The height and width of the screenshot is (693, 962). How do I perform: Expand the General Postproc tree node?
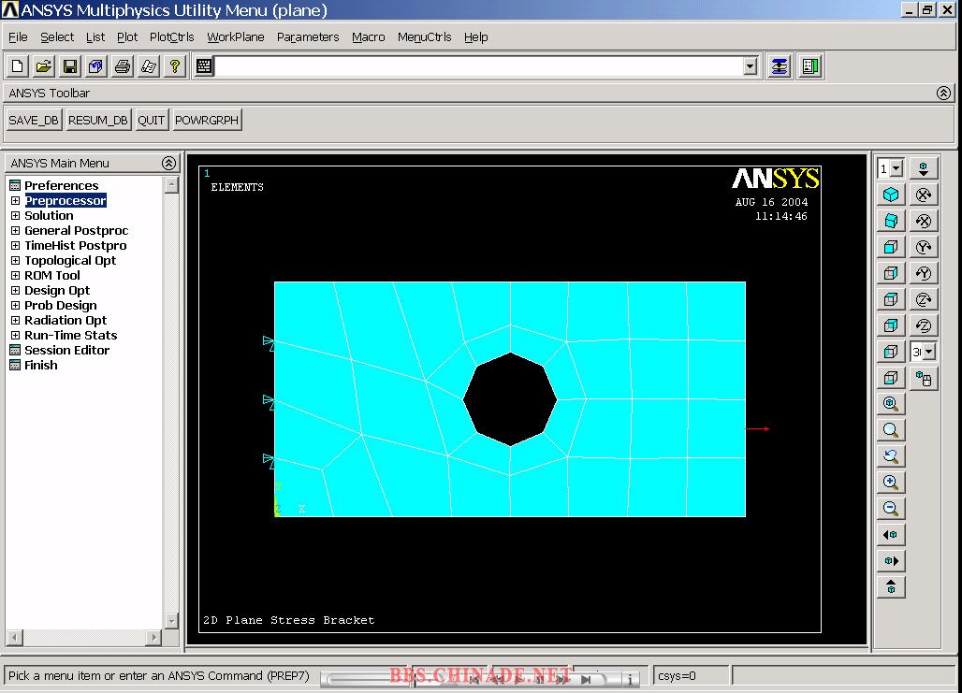15,231
